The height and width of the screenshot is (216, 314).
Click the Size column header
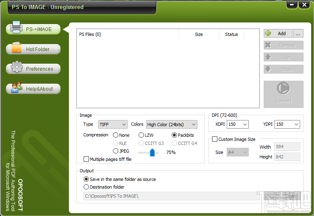pos(199,34)
